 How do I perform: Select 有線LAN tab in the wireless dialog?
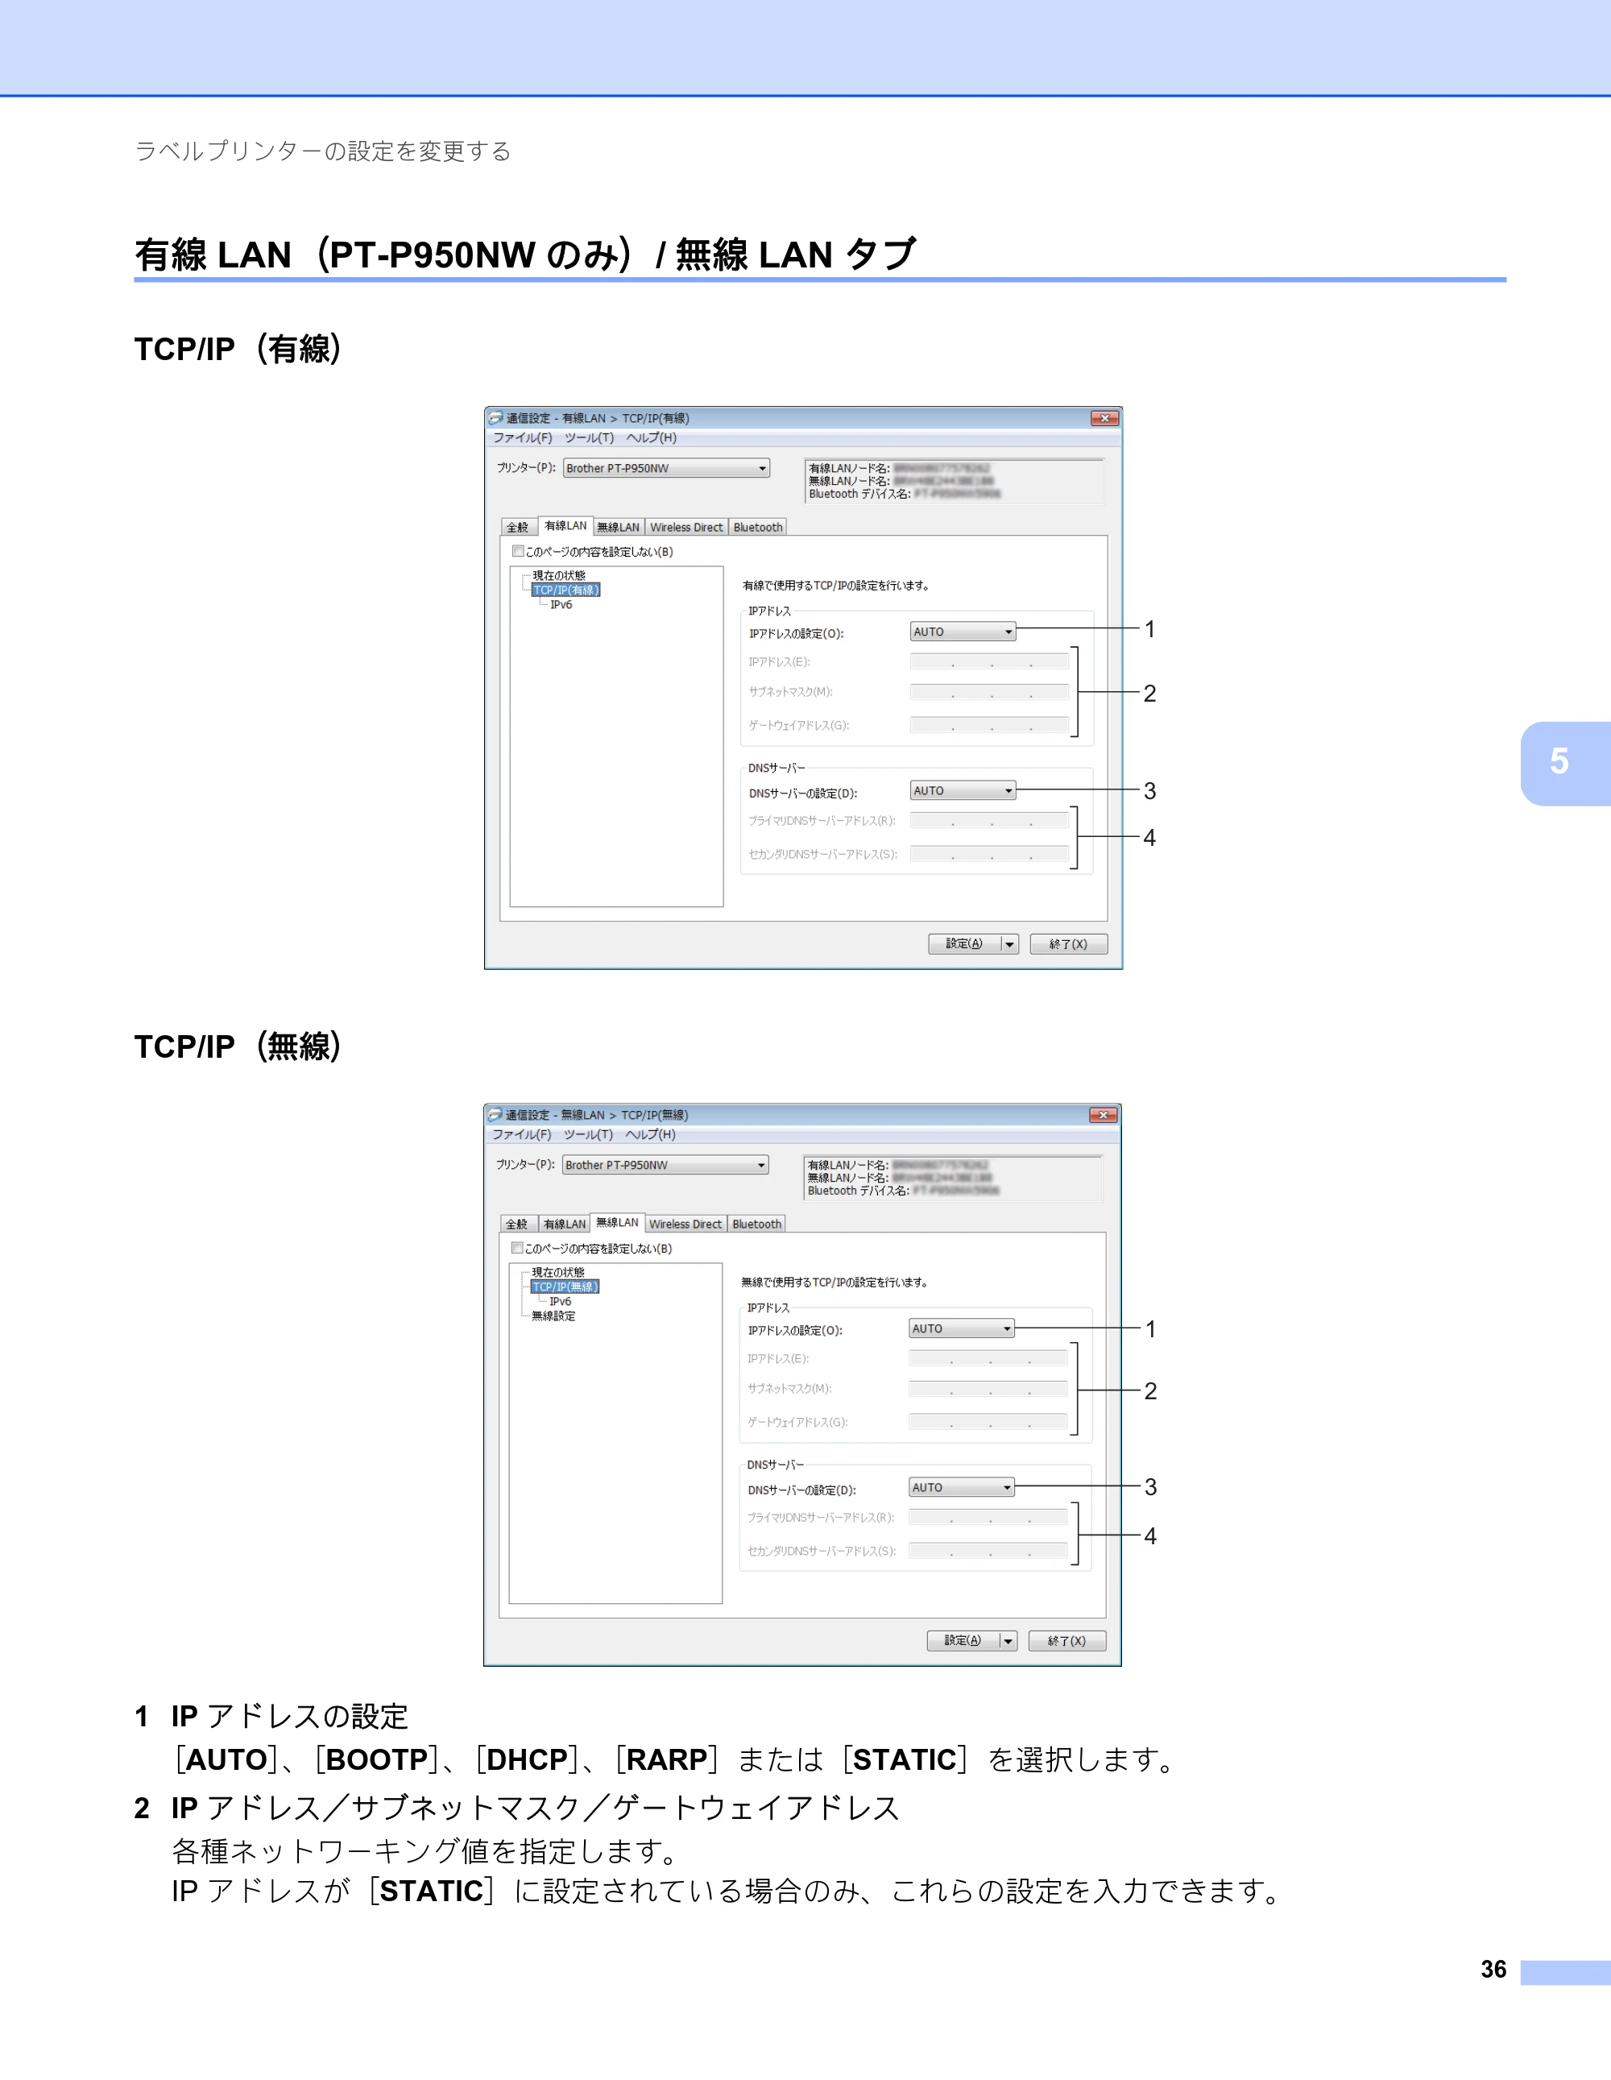click(565, 1224)
